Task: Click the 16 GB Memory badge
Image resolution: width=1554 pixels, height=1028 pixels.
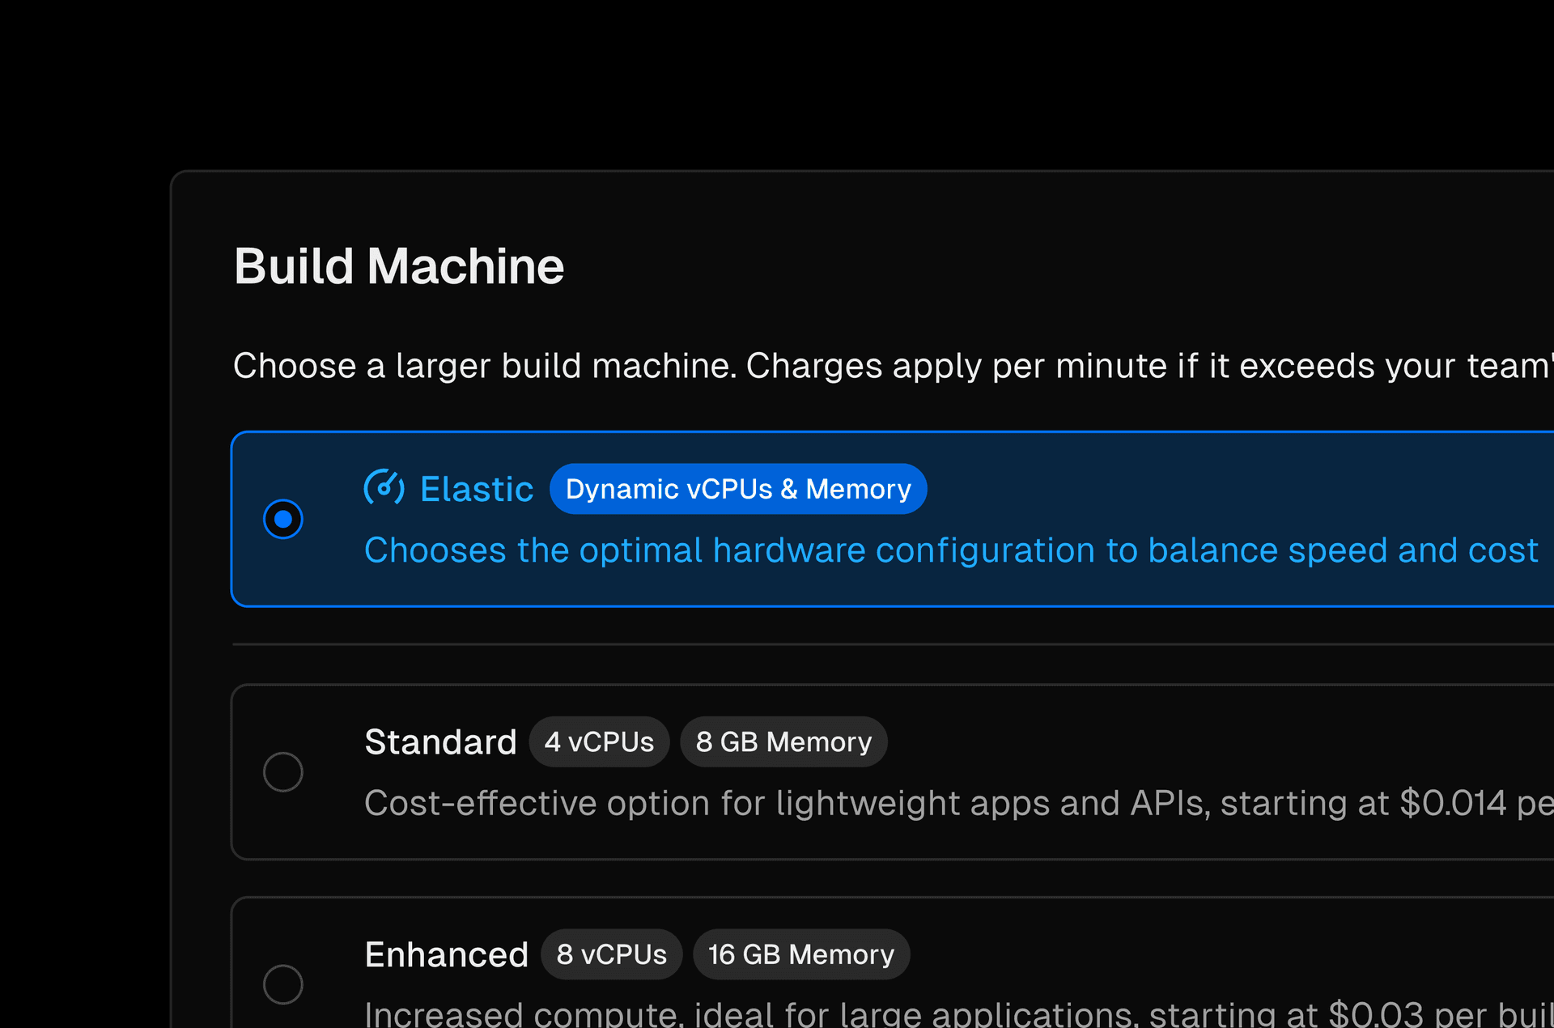Action: tap(801, 954)
